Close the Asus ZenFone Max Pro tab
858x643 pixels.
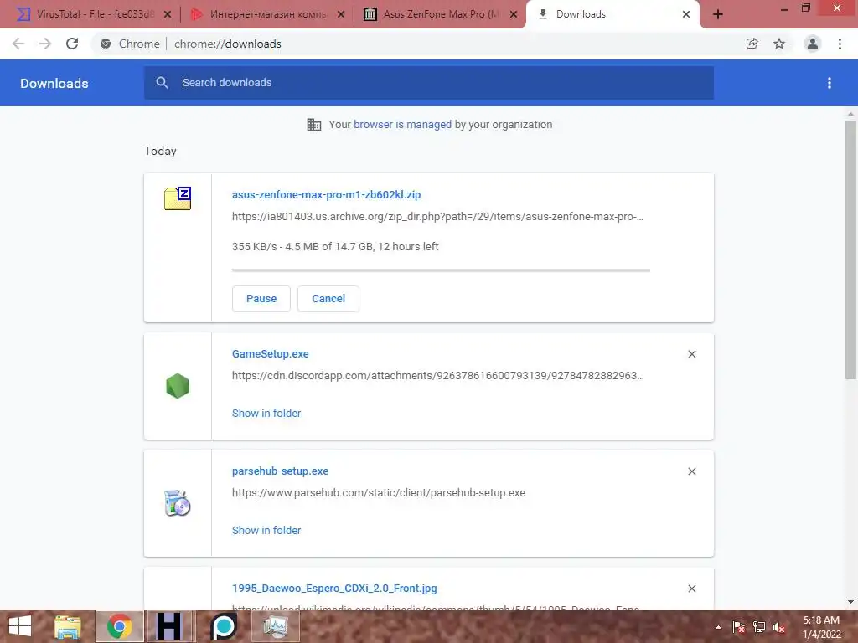[x=514, y=14]
